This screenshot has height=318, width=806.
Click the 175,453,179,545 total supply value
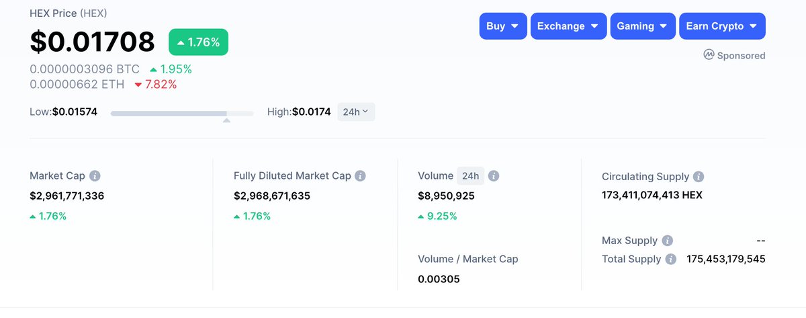726,259
